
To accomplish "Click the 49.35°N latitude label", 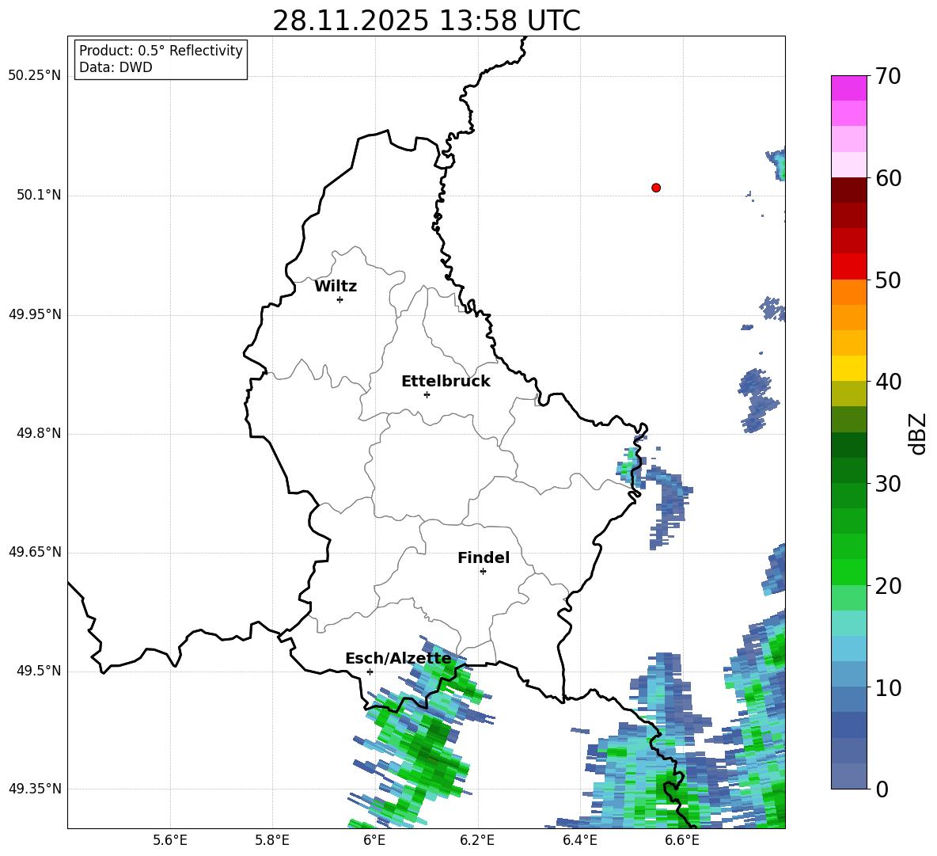I will (x=35, y=789).
